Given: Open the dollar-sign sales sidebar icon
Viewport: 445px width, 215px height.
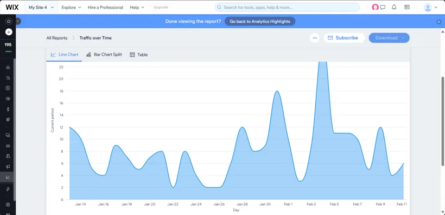Looking at the screenshot, I should pyautogui.click(x=8, y=88).
